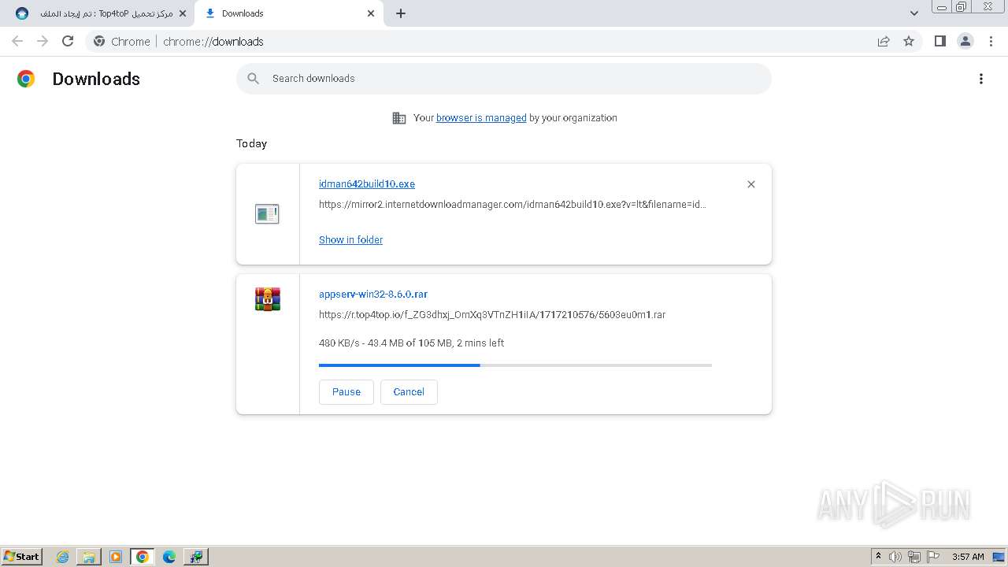Image resolution: width=1008 pixels, height=567 pixels.
Task: Click the Chrome site info chip
Action: (122, 41)
